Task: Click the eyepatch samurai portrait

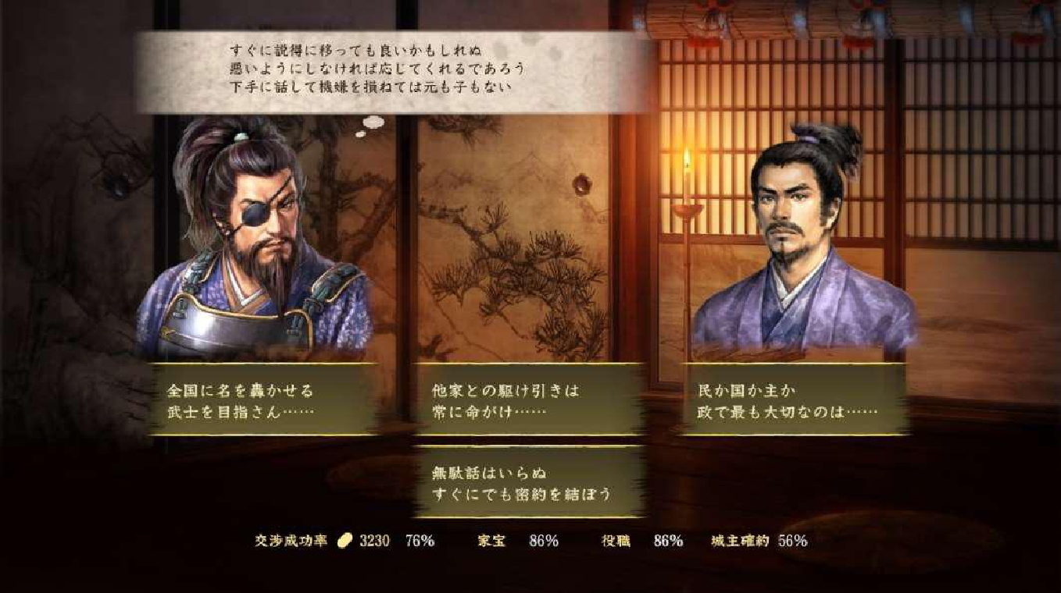Action: 254,238
